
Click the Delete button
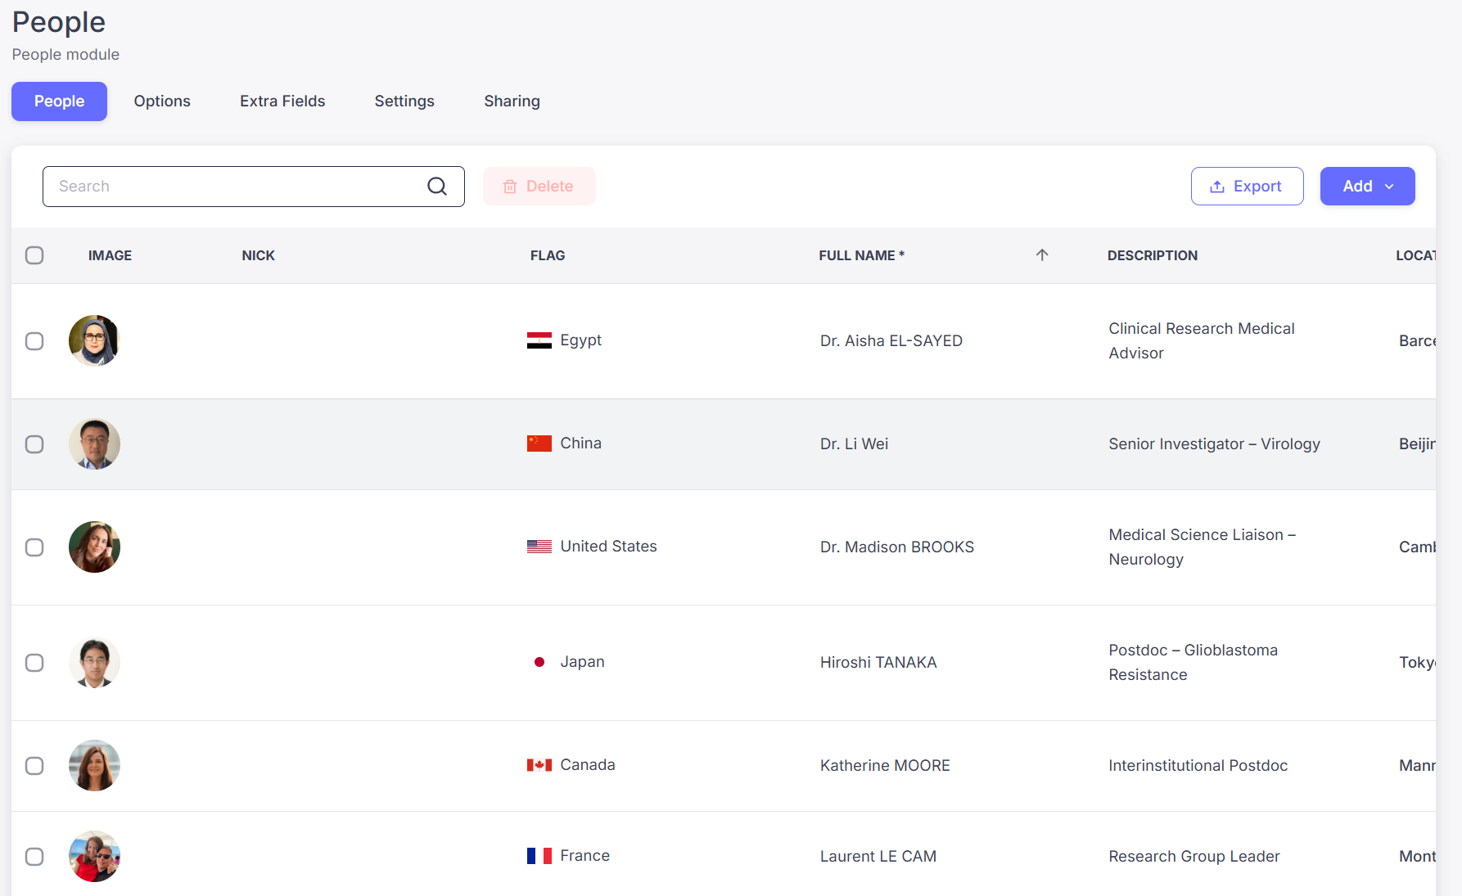pyautogui.click(x=539, y=187)
